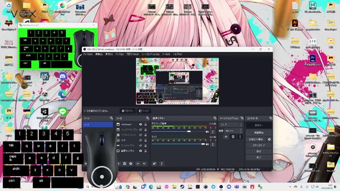Pop out the コントロール dock with its float icon
This screenshot has width=340, height=191.
tap(270, 118)
